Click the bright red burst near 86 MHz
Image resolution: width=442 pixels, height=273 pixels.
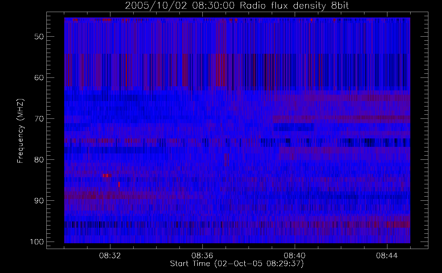click(119, 185)
